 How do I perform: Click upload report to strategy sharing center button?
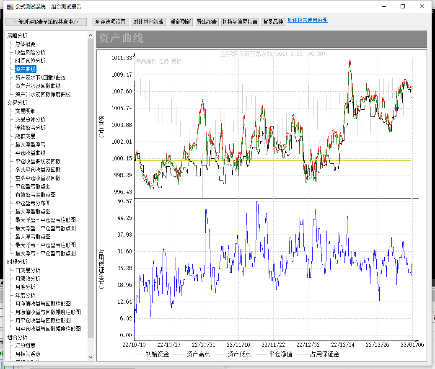click(x=45, y=22)
